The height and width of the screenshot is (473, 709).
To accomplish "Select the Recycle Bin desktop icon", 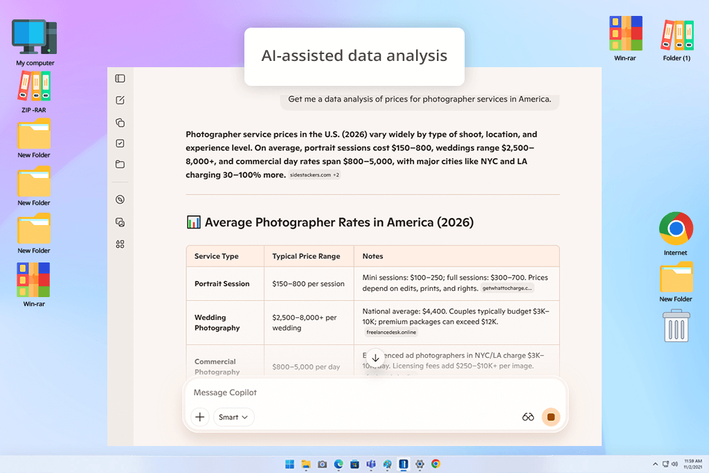I will [x=676, y=325].
